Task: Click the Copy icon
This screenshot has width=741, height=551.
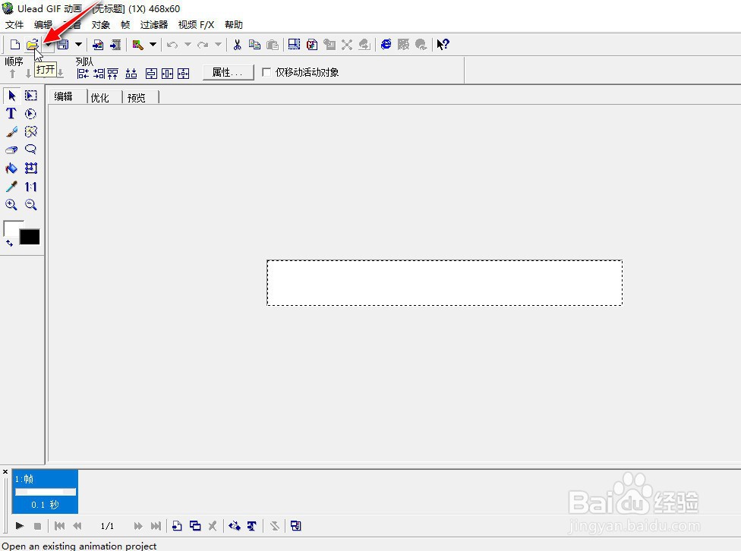Action: point(255,45)
